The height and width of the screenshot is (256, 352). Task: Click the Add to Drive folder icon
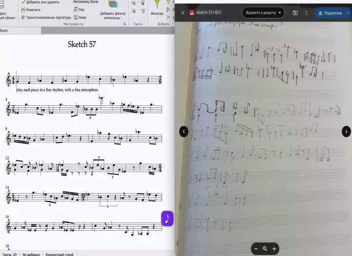point(295,13)
